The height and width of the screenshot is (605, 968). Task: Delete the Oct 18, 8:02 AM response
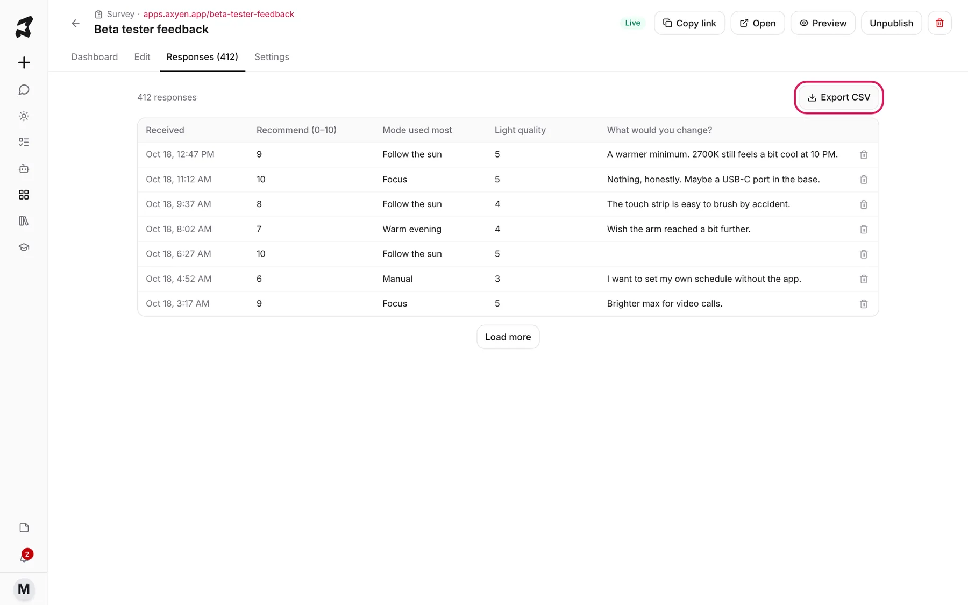coord(864,229)
